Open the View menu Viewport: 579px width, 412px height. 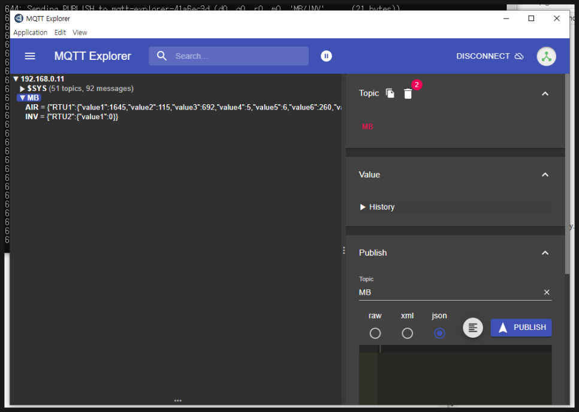80,32
